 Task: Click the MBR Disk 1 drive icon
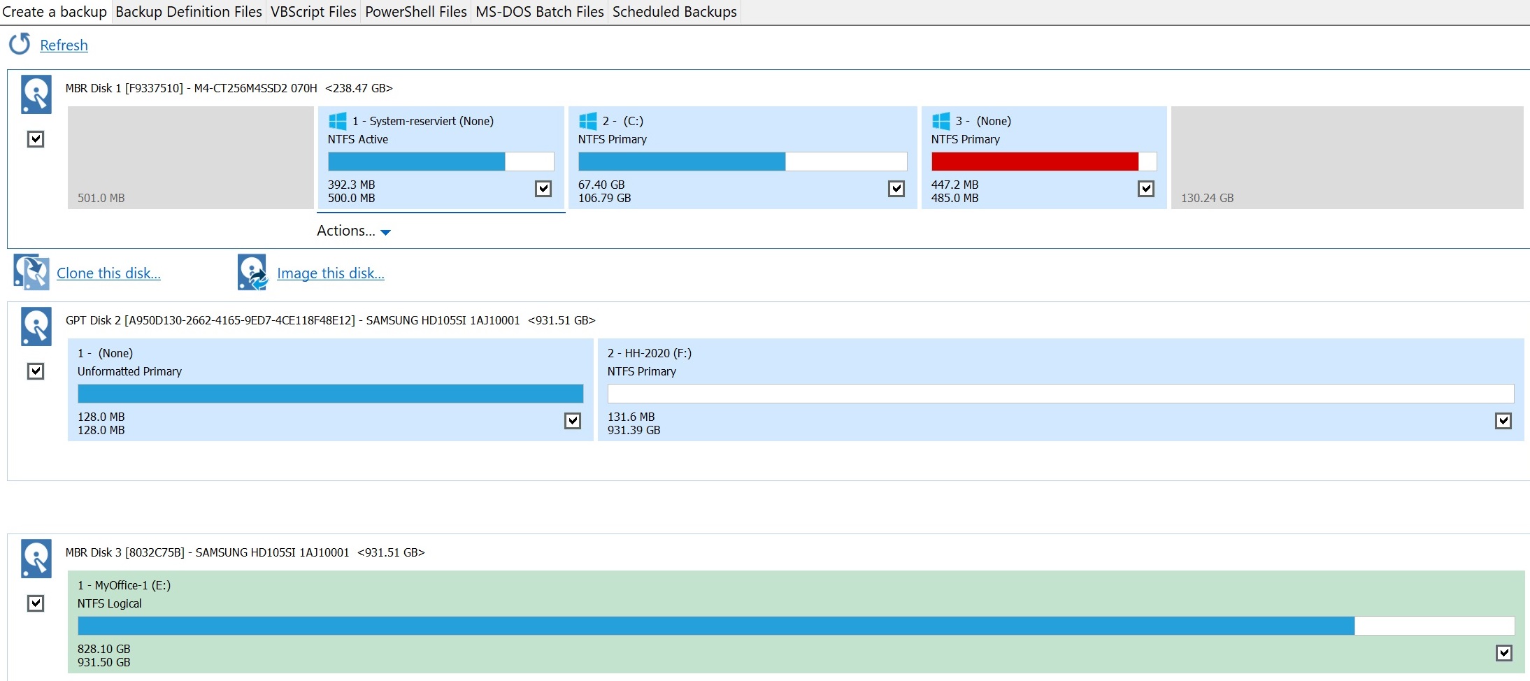pos(36,94)
